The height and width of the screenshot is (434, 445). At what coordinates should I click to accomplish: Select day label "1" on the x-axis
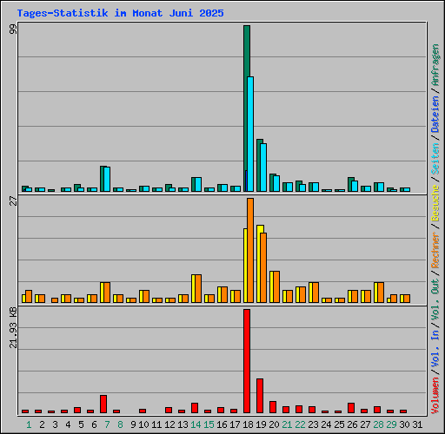coord(29,424)
